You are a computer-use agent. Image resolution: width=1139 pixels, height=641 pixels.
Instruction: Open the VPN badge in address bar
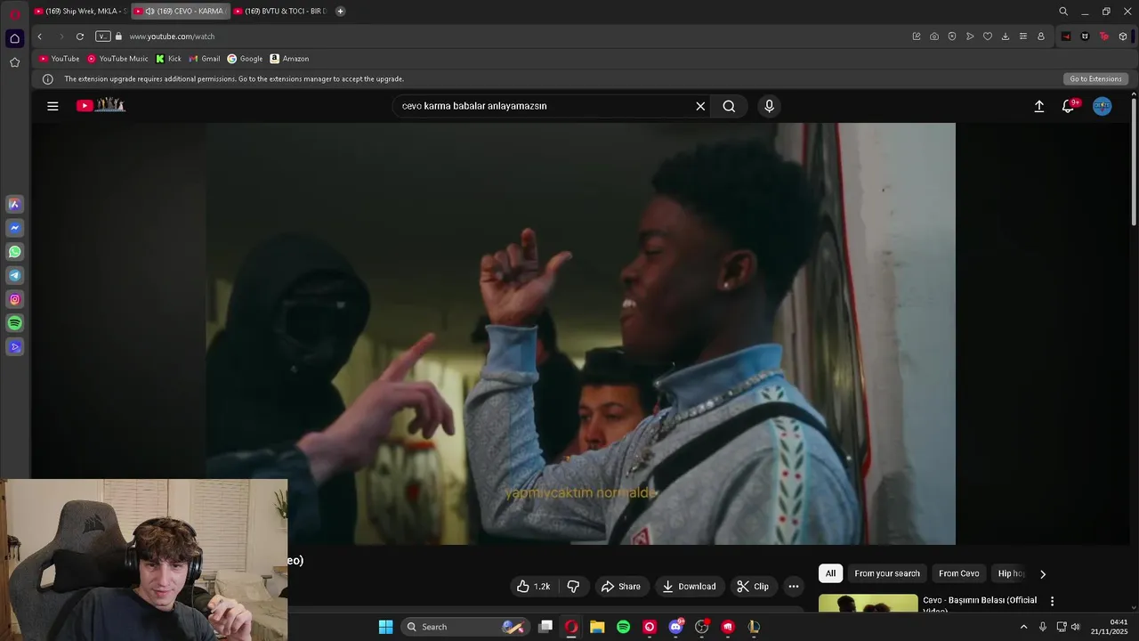(x=103, y=37)
